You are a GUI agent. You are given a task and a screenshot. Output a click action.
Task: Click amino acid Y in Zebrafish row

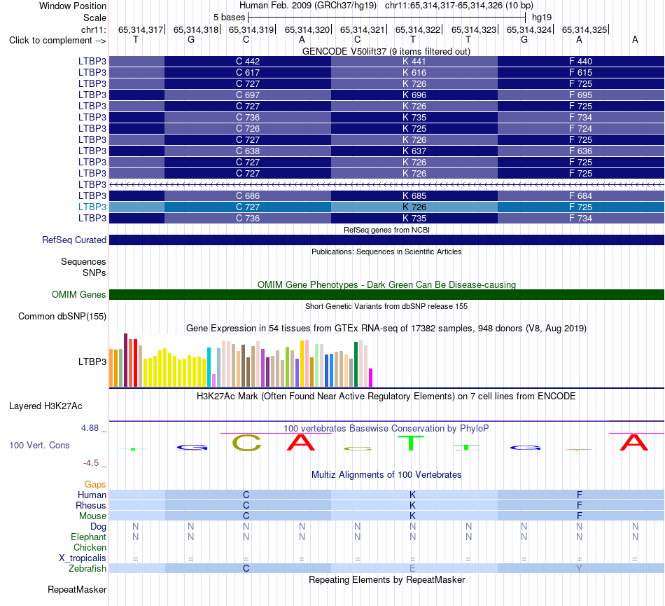(x=580, y=569)
